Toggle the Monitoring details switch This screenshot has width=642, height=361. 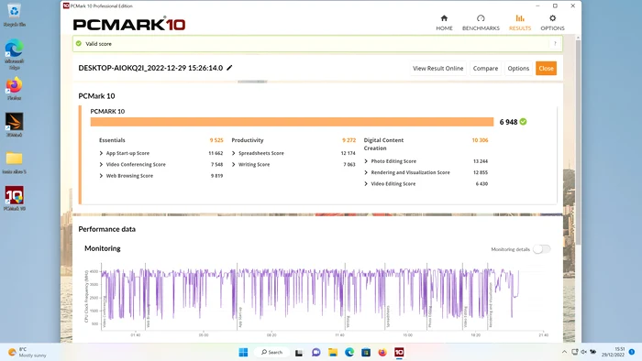coord(542,249)
